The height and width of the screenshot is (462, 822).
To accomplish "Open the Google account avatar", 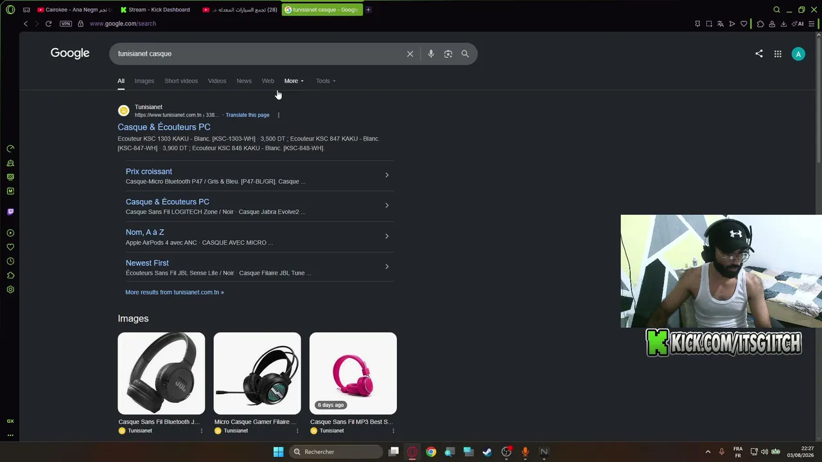I will click(798, 54).
